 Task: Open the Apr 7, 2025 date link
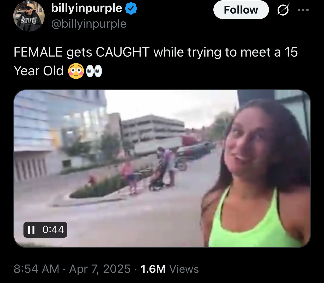[x=100, y=269]
